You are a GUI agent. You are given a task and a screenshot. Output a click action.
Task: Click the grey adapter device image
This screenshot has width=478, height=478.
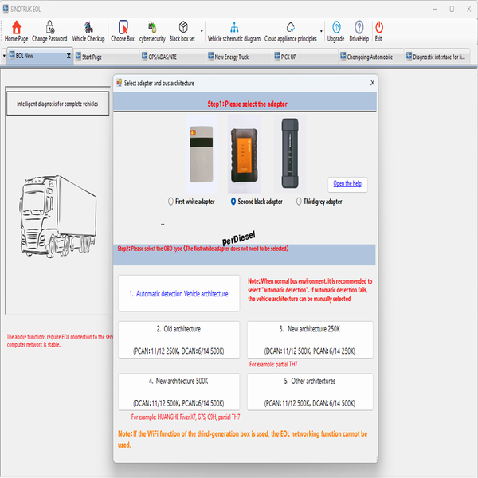tap(288, 151)
